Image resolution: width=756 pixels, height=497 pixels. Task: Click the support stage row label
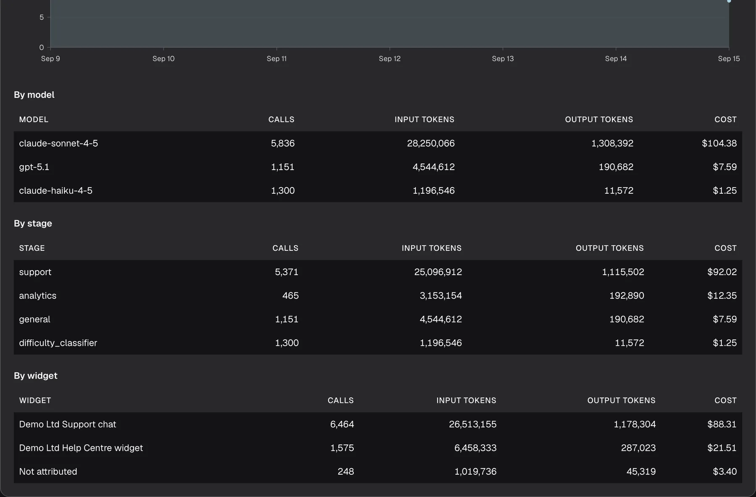click(x=35, y=272)
